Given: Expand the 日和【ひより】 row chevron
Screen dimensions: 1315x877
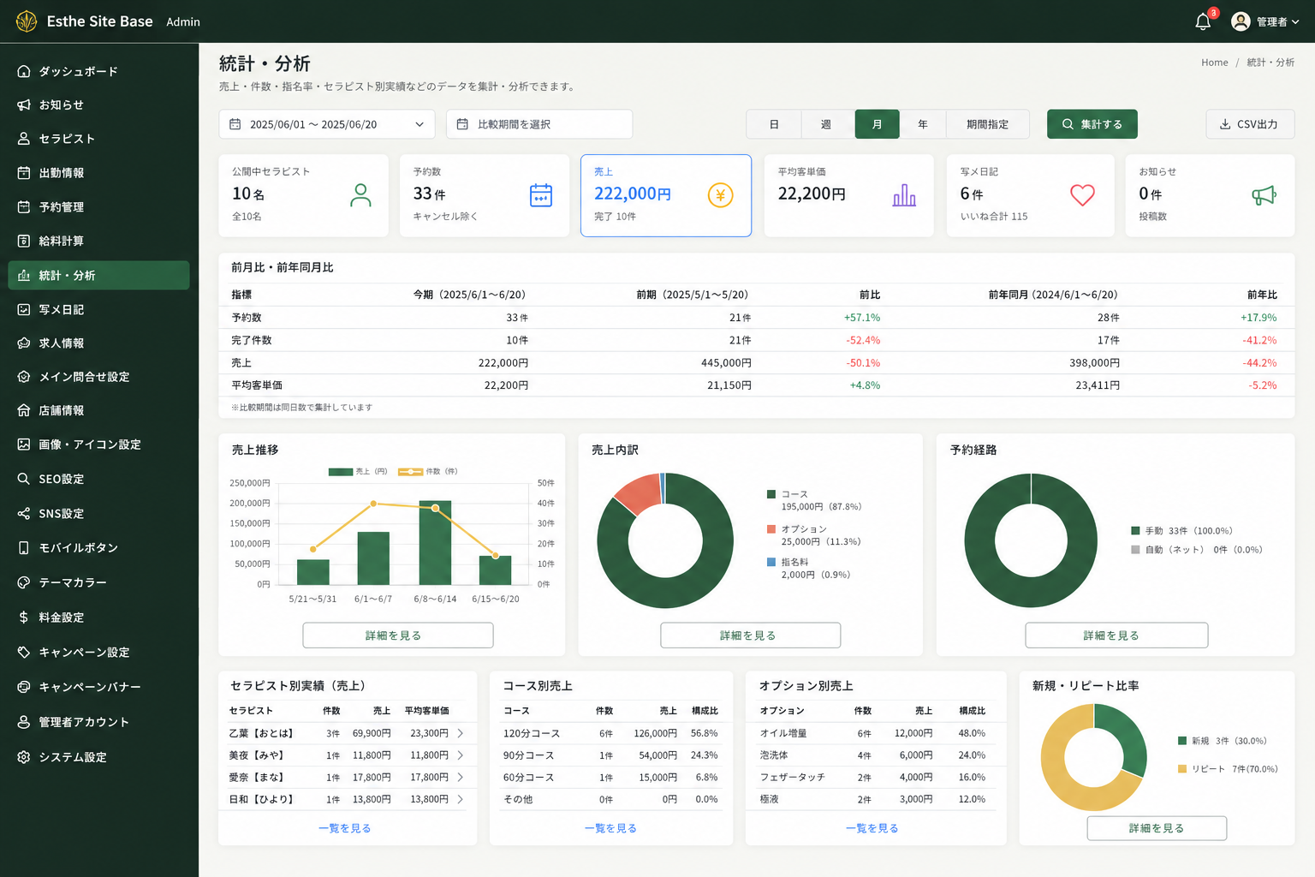Looking at the screenshot, I should [461, 799].
